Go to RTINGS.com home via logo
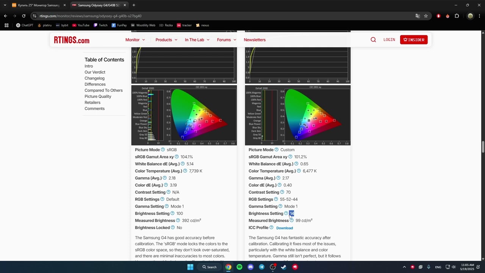This screenshot has width=485, height=273. [x=72, y=40]
